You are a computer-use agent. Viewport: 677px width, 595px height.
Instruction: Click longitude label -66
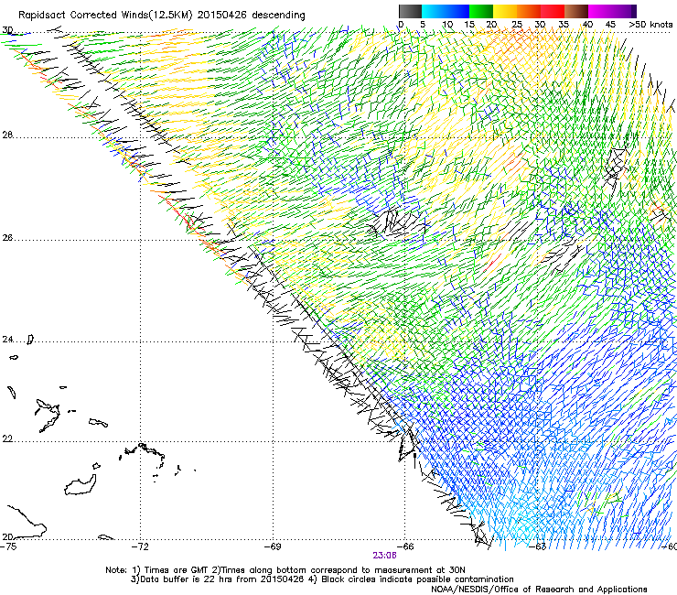coord(405,546)
